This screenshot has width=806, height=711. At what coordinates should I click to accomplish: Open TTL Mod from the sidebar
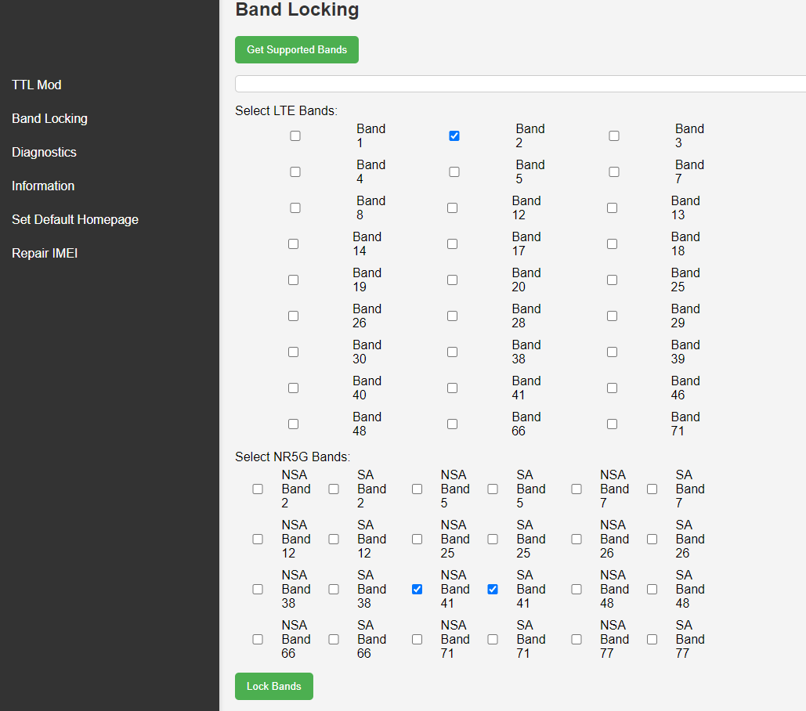37,85
